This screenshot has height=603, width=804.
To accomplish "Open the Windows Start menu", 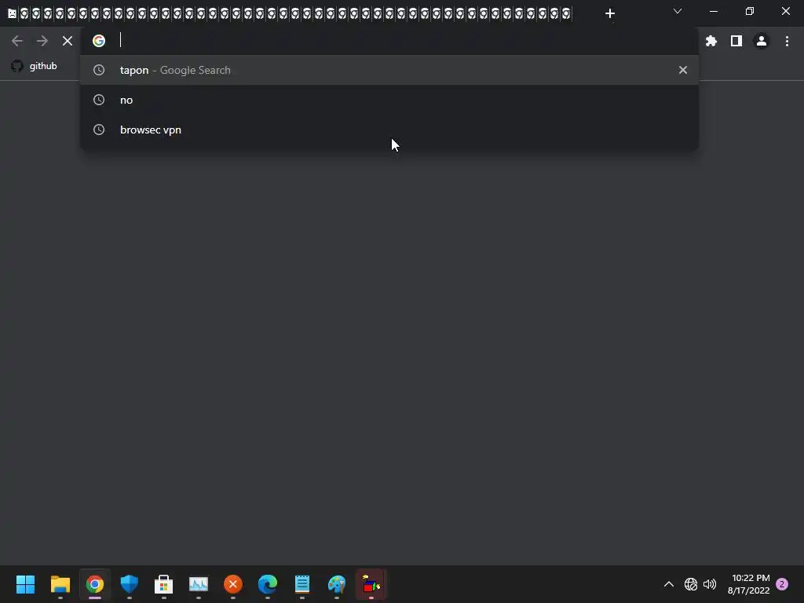I will (26, 584).
